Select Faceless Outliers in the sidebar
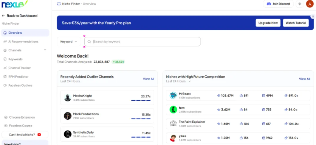Screen dimensions: 316x145 coord(20,86)
